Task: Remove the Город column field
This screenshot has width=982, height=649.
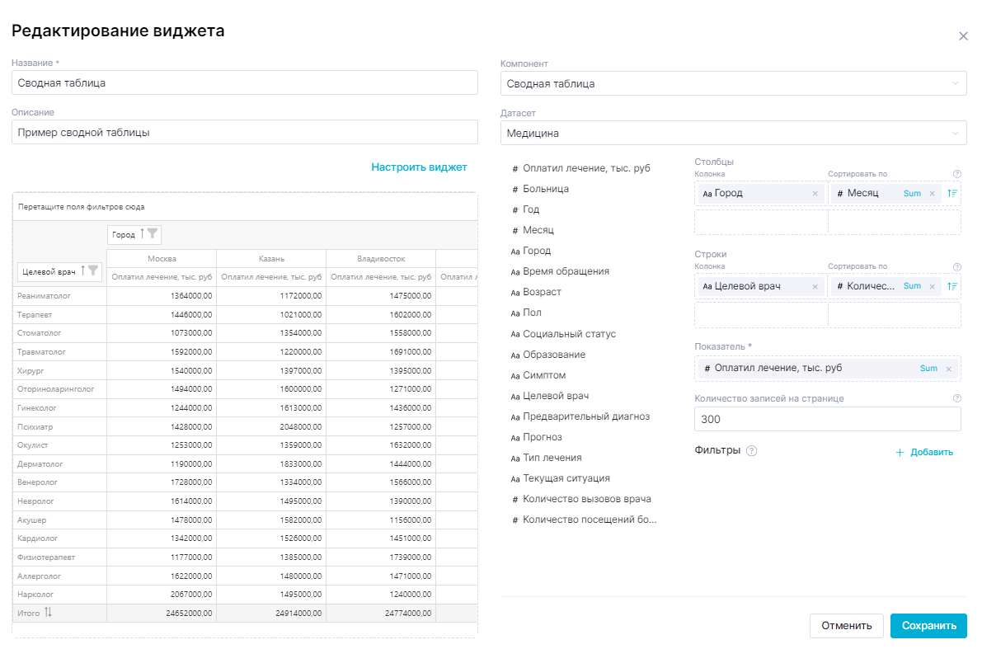Action: point(815,194)
